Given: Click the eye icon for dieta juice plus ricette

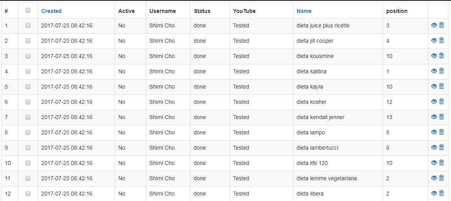Looking at the screenshot, I should 434,25.
